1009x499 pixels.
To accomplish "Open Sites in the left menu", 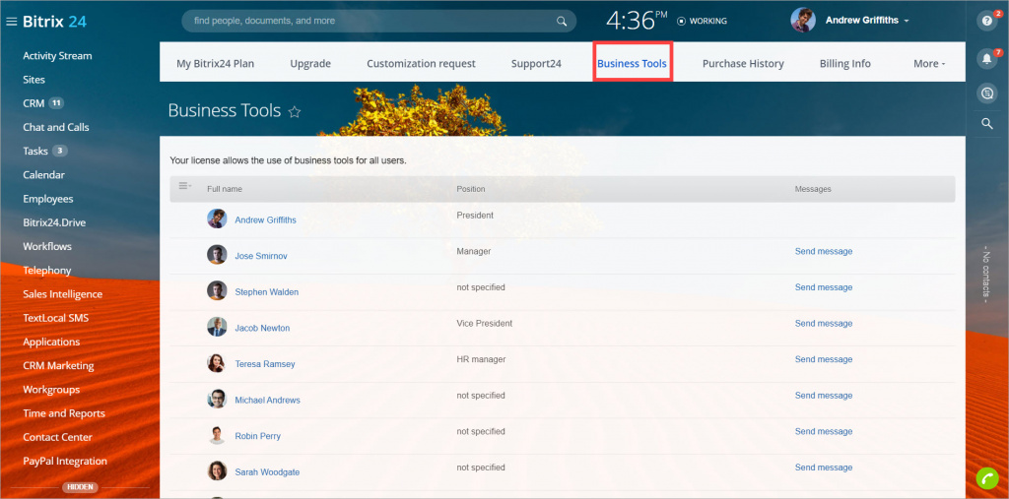I will click(x=34, y=80).
